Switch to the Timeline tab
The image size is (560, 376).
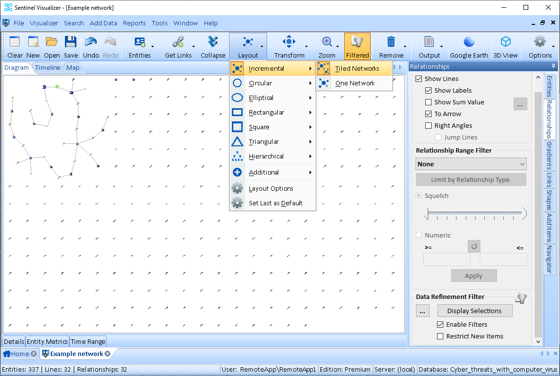(47, 68)
